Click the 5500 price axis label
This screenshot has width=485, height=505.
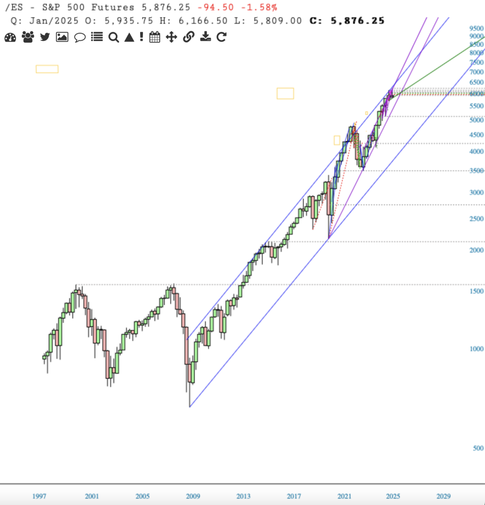click(x=477, y=106)
